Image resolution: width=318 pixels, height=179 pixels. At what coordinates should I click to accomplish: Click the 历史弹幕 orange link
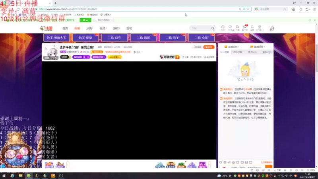pyautogui.click(x=247, y=89)
